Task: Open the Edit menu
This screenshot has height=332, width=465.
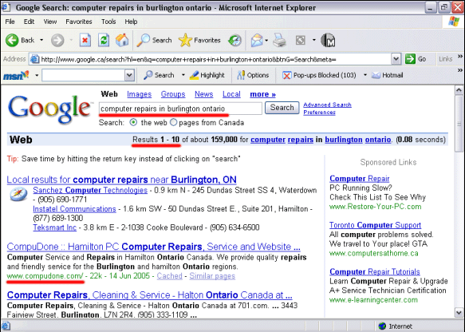Action: tap(29, 22)
